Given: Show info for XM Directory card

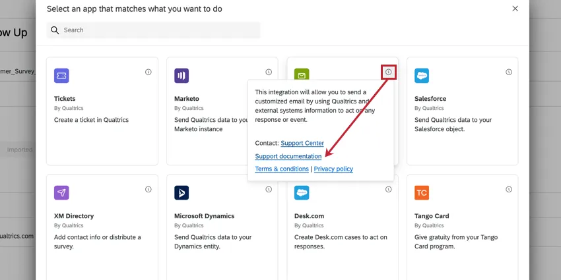Looking at the screenshot, I should pos(148,189).
